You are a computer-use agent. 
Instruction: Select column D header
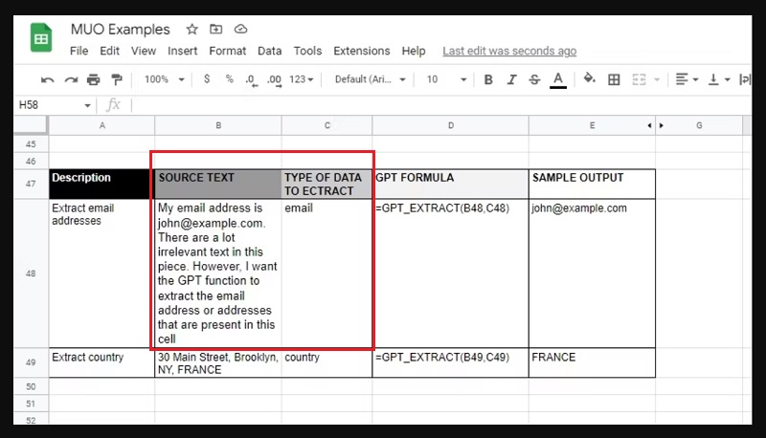[x=450, y=125]
